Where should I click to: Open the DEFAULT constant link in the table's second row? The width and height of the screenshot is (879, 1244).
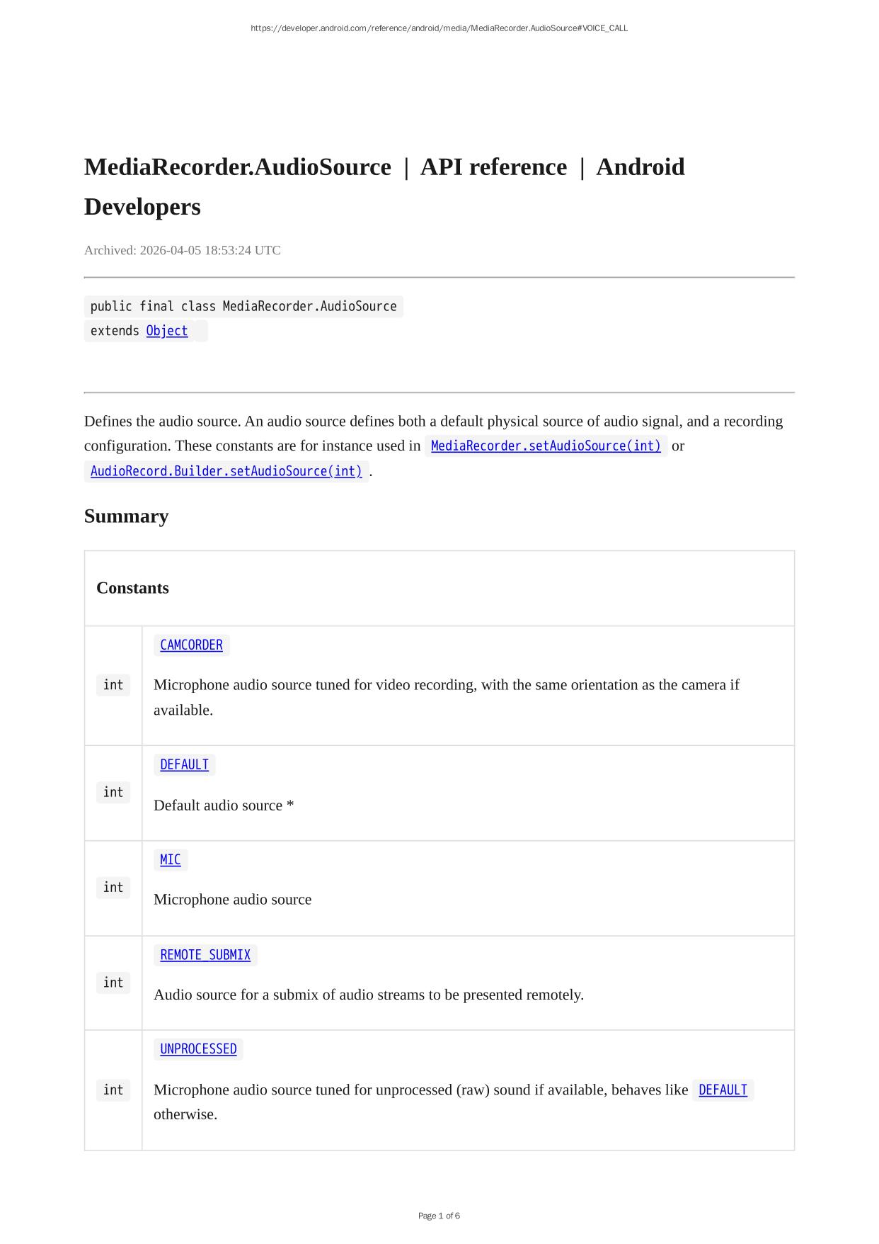pyautogui.click(x=184, y=765)
